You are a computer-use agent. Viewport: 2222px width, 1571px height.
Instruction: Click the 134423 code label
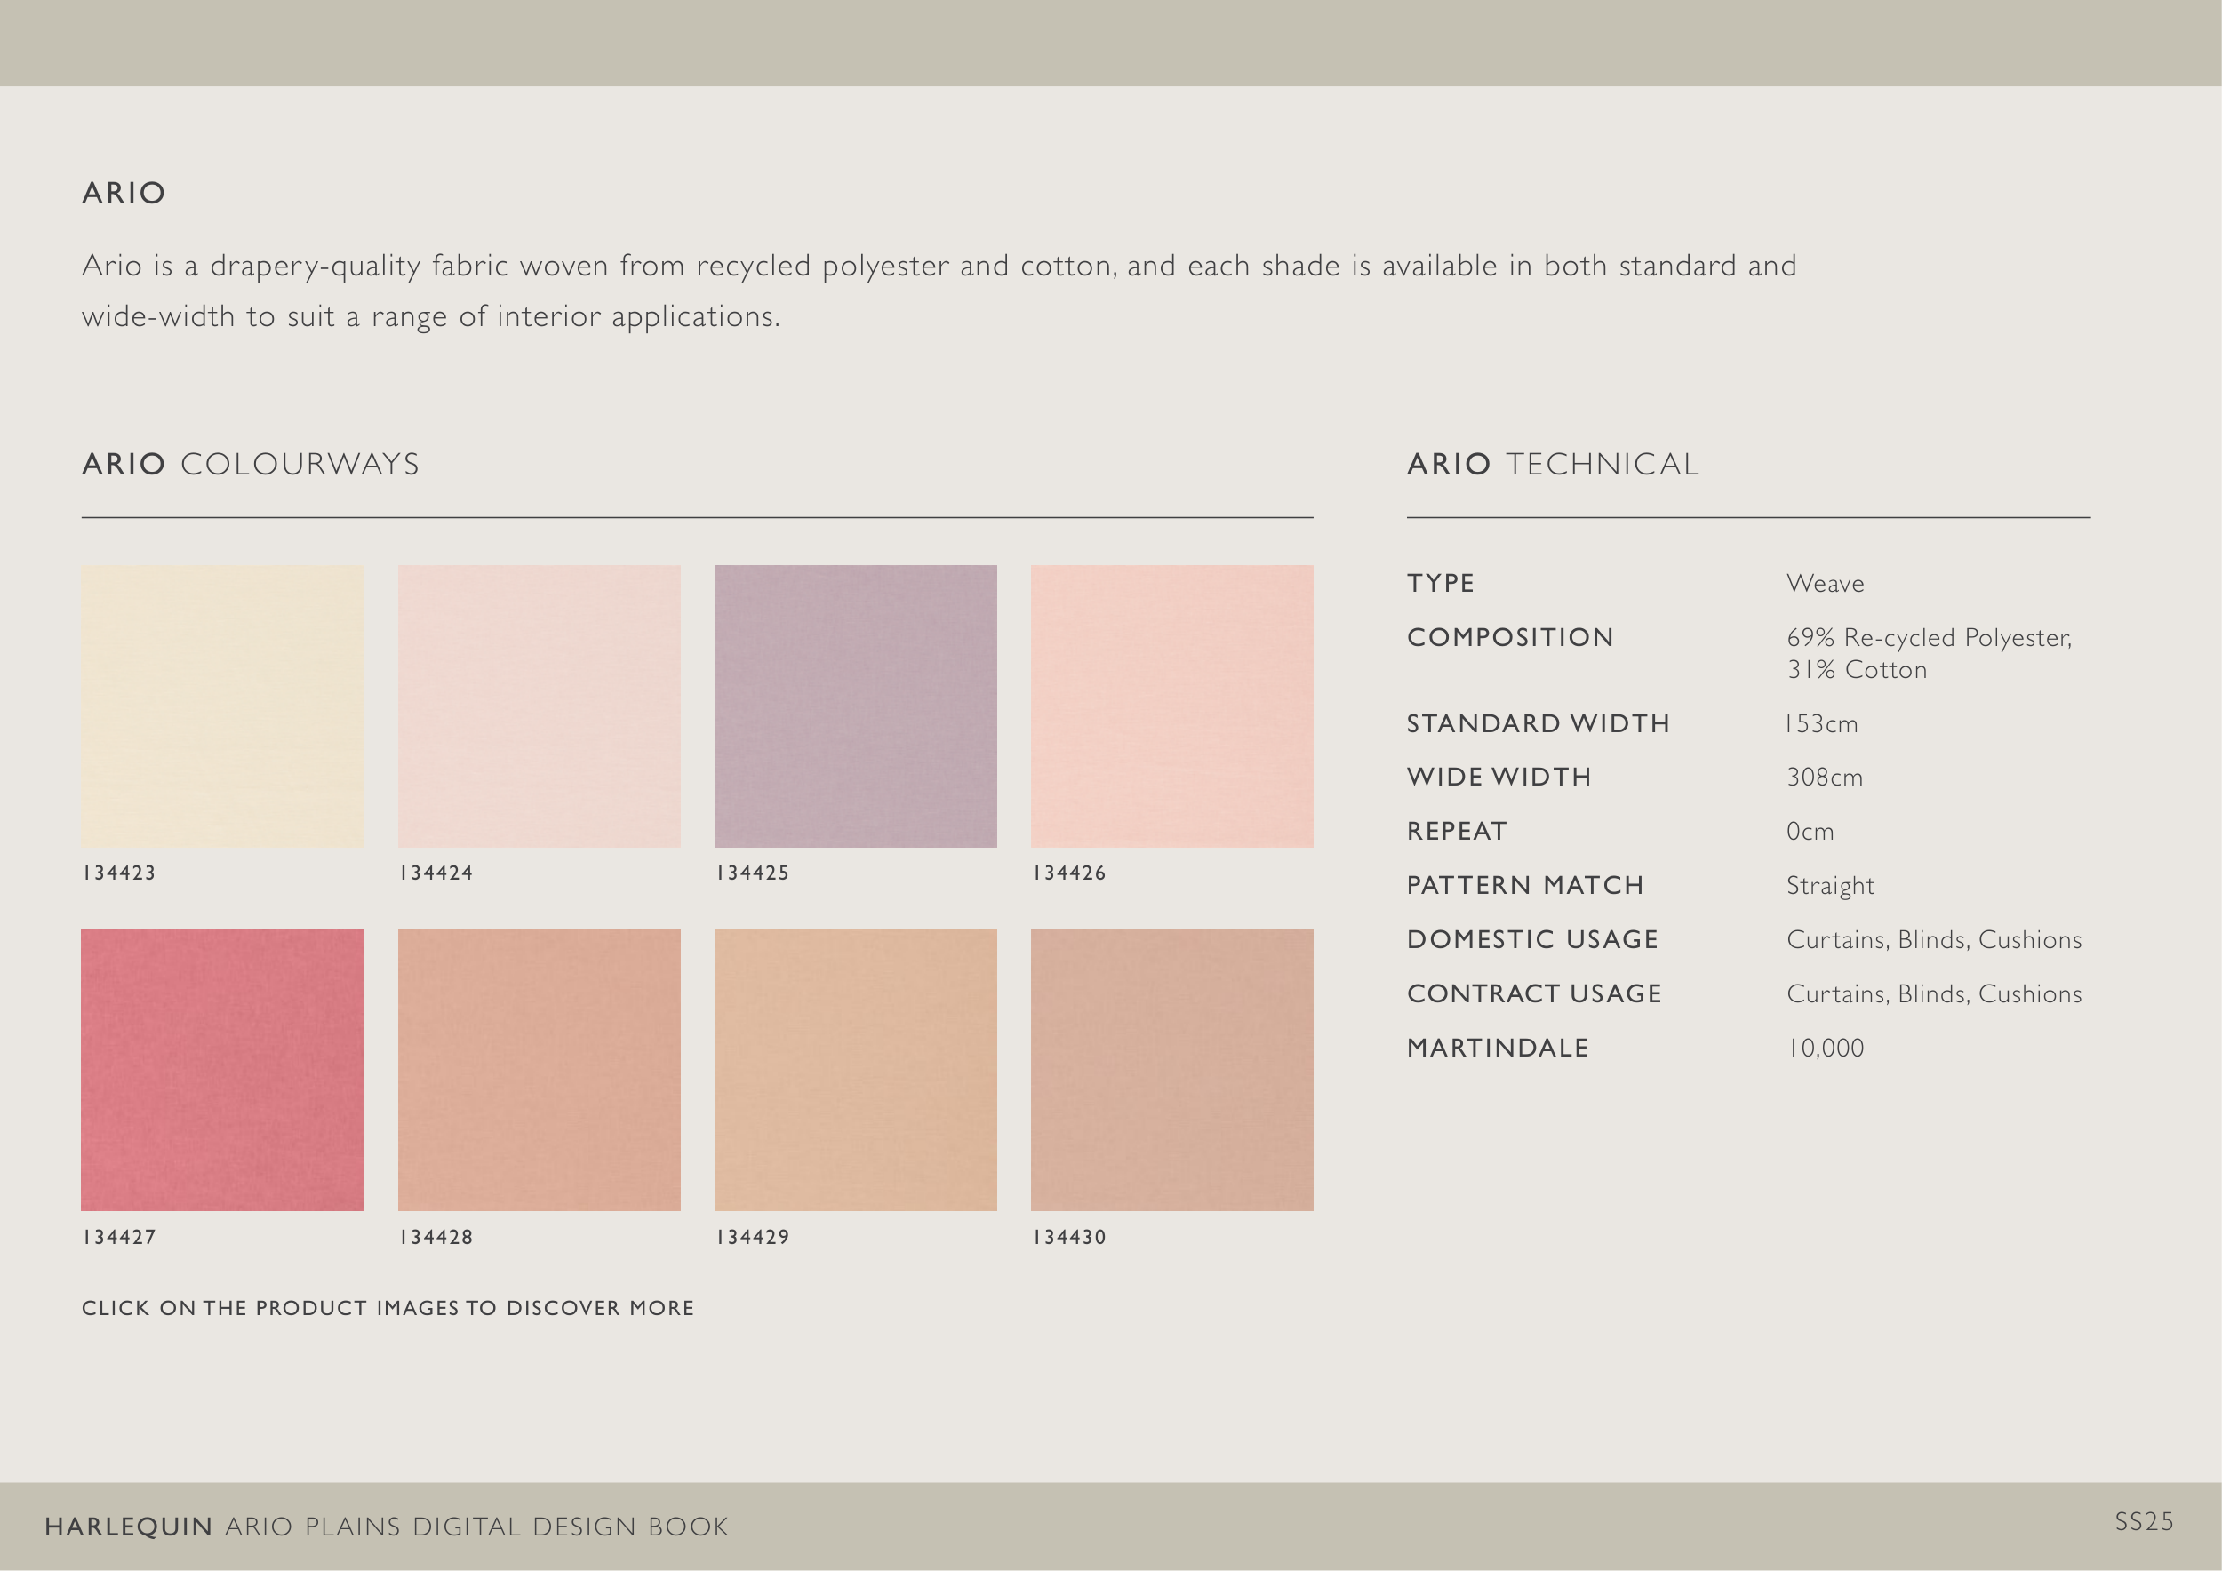119,873
